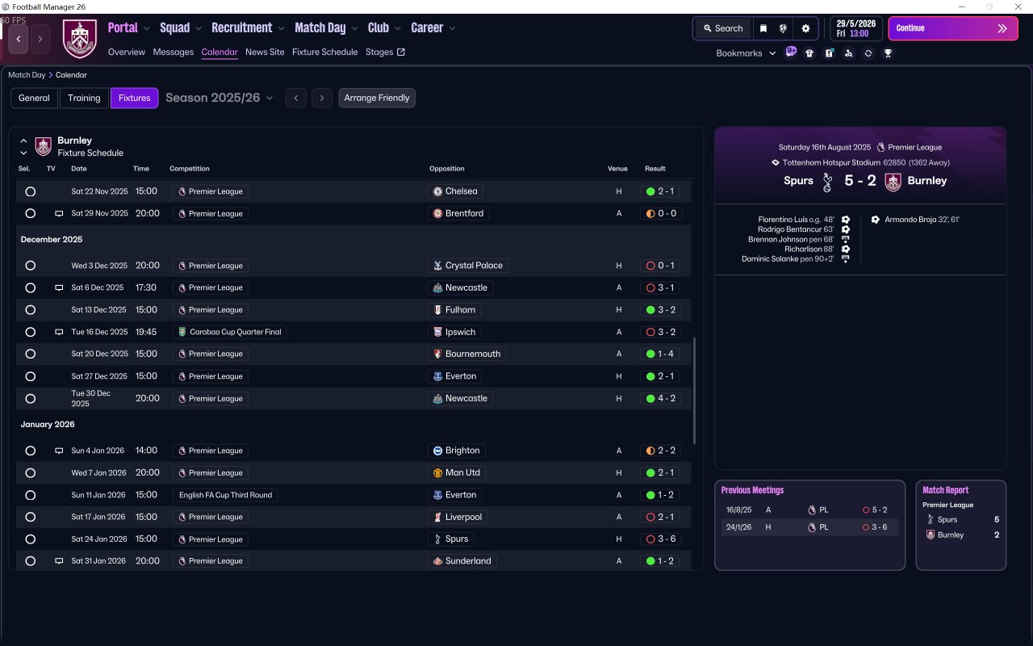1033x646 pixels.
Task: Click the Brighton club badge icon
Action: 437,451
